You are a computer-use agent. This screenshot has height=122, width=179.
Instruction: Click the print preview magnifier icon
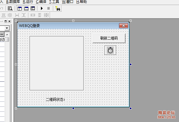(10, 9)
